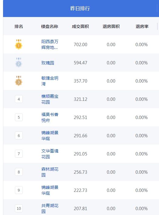Viewport: 159px width, 215px height.
Task: Select the rank 5 number badge
Action: pyautogui.click(x=19, y=118)
